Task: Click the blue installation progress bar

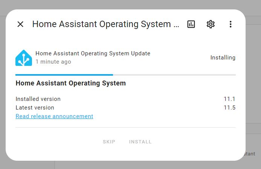Action: (64, 75)
